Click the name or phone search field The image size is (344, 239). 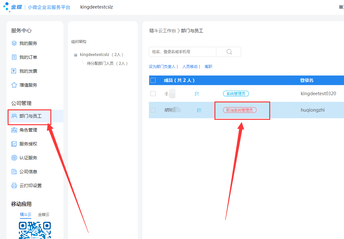[182, 52]
